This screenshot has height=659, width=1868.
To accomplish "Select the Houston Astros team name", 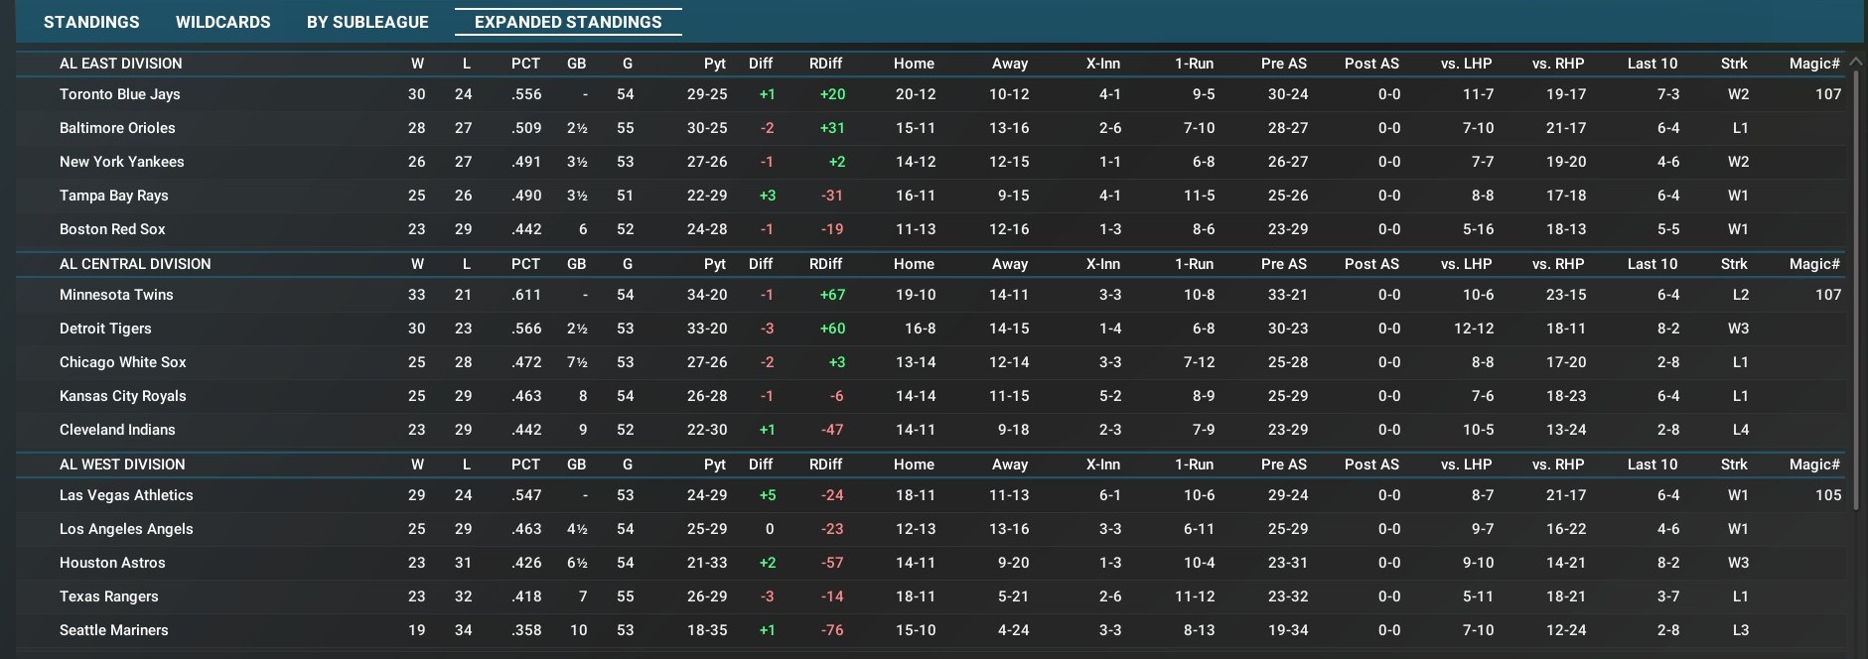I will click(x=112, y=563).
